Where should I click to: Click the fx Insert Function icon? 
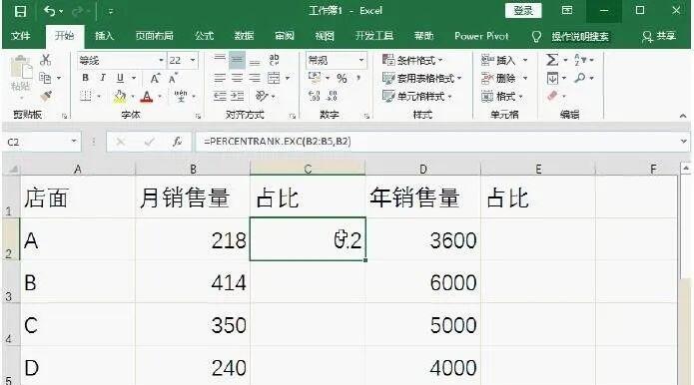pyautogui.click(x=177, y=142)
